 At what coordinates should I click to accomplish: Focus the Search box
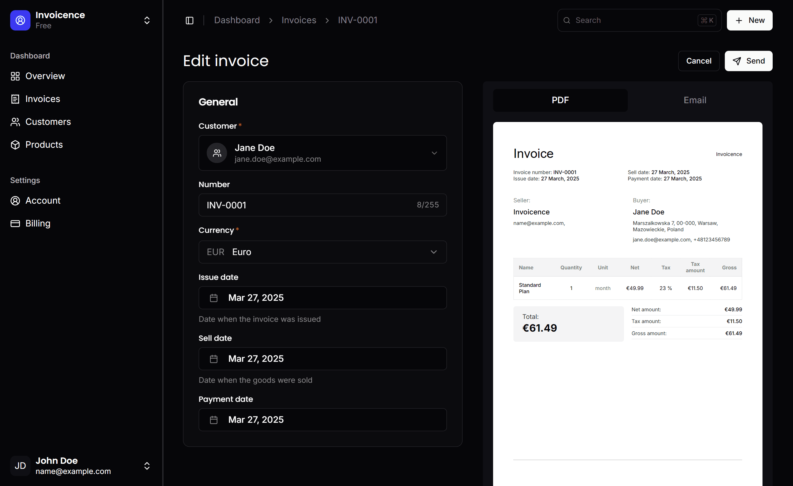point(631,20)
